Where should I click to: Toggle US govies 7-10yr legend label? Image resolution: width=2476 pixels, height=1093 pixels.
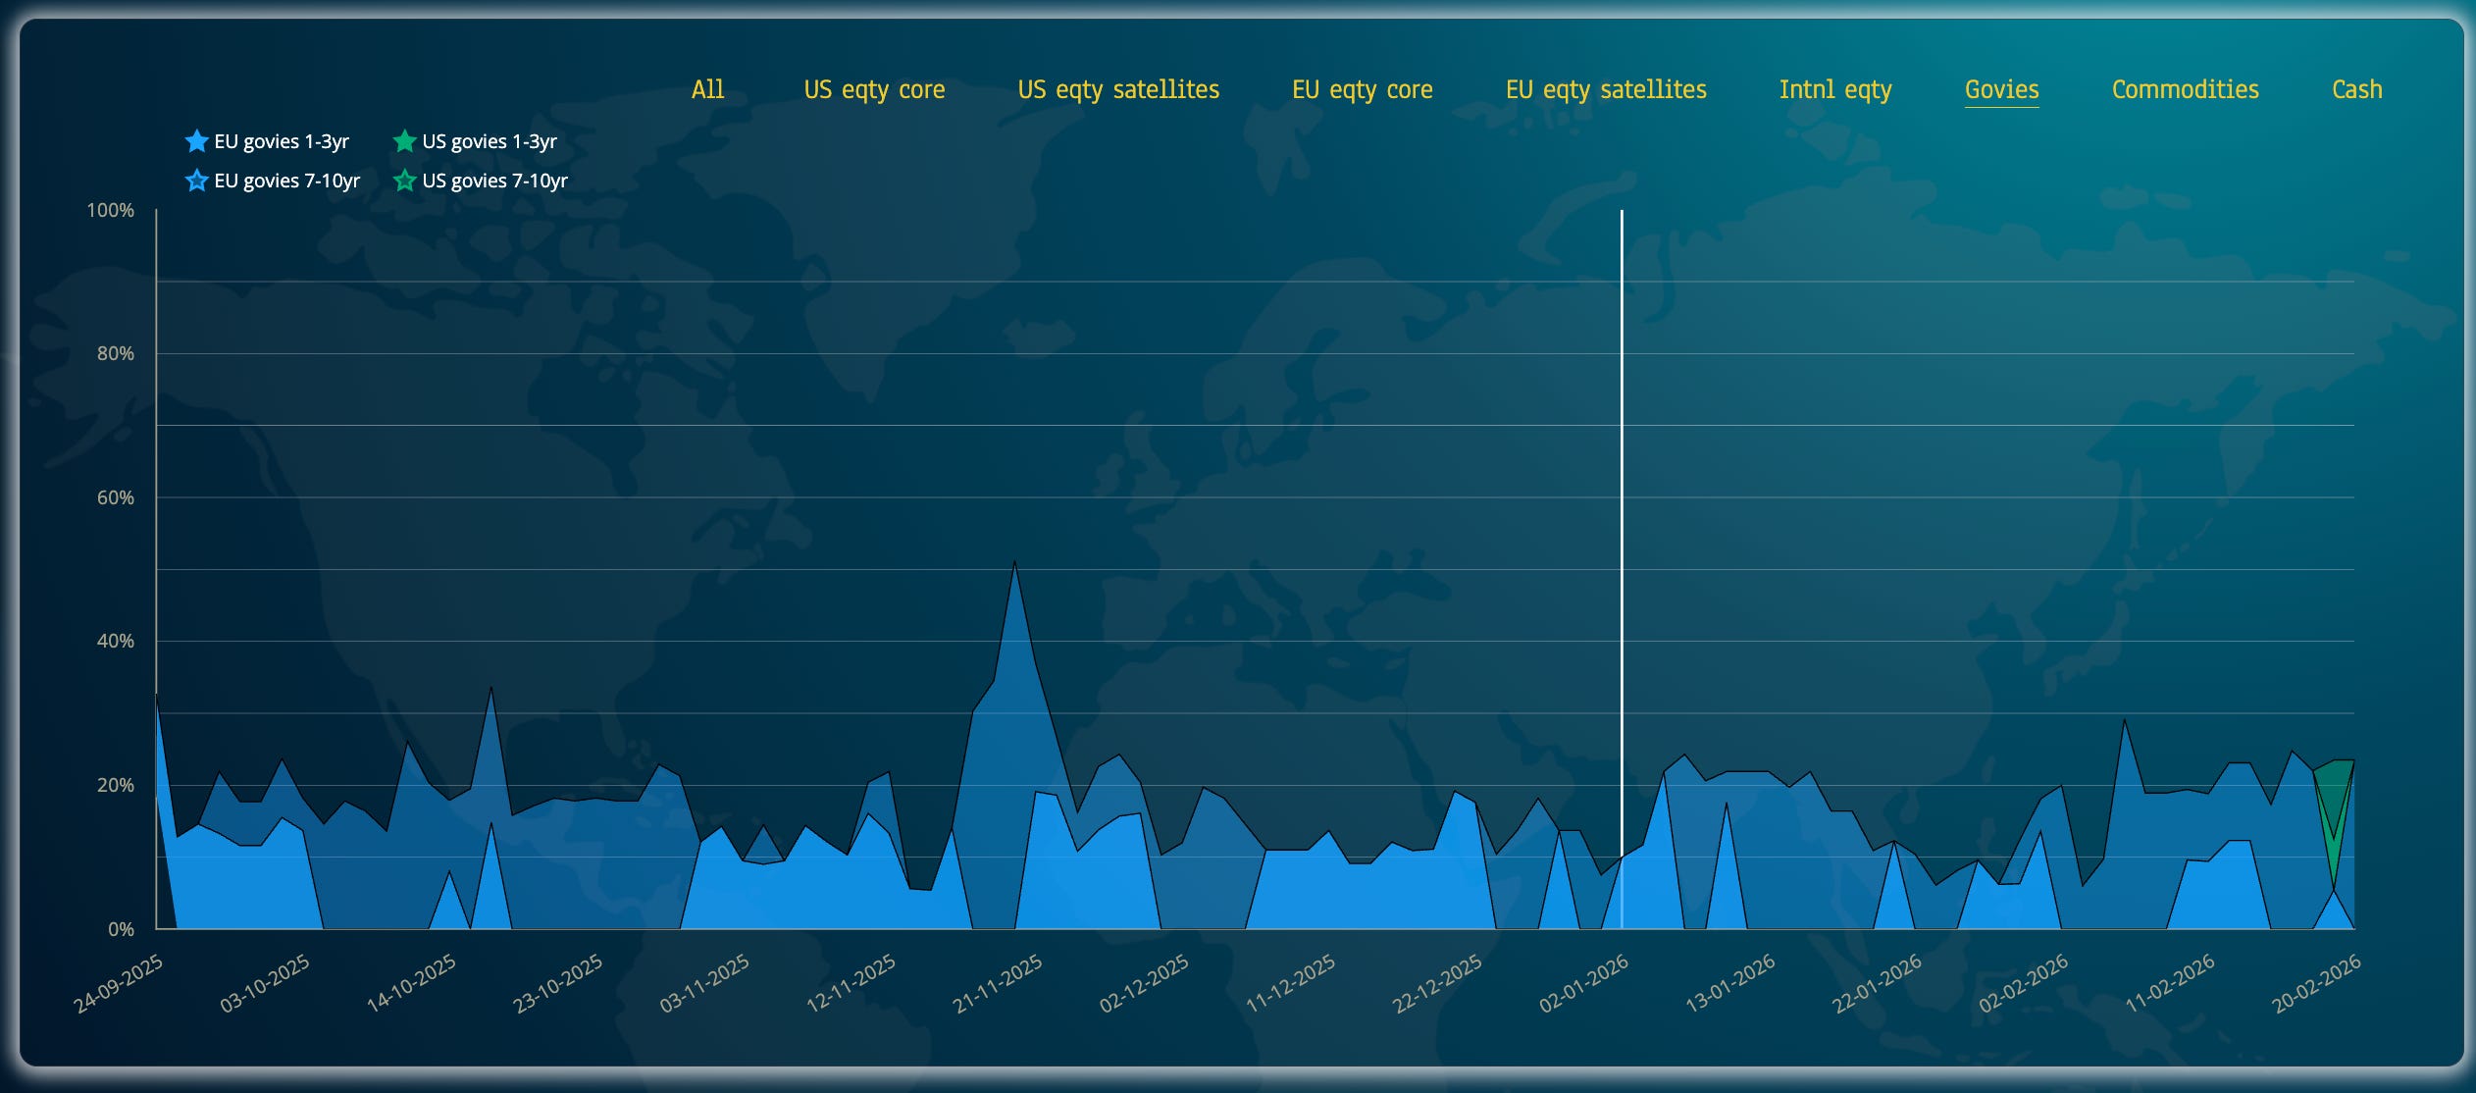pos(494,181)
